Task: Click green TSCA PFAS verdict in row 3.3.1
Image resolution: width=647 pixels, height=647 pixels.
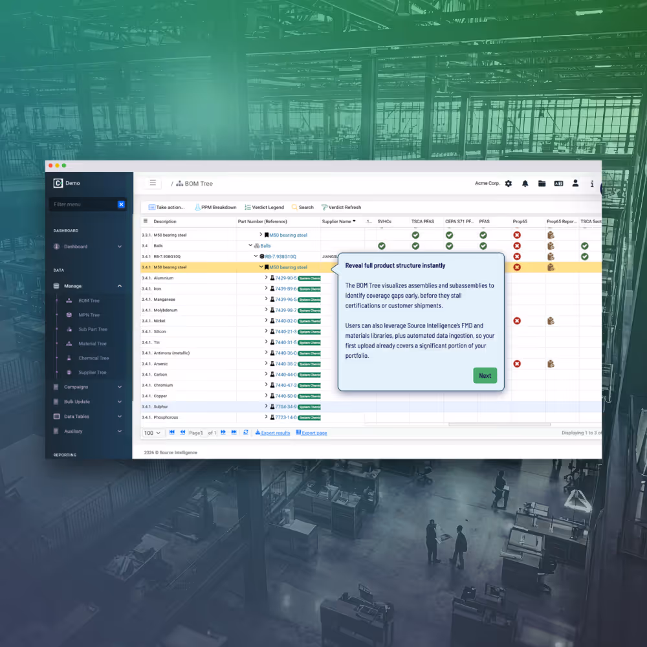Action: pyautogui.click(x=415, y=236)
